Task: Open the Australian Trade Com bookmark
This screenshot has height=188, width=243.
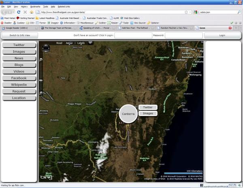Action: coord(95,18)
